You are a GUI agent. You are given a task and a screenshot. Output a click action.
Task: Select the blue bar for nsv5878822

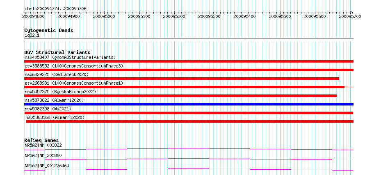189,104
